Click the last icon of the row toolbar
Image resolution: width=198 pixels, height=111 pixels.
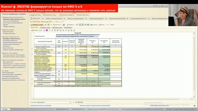point(74,30)
